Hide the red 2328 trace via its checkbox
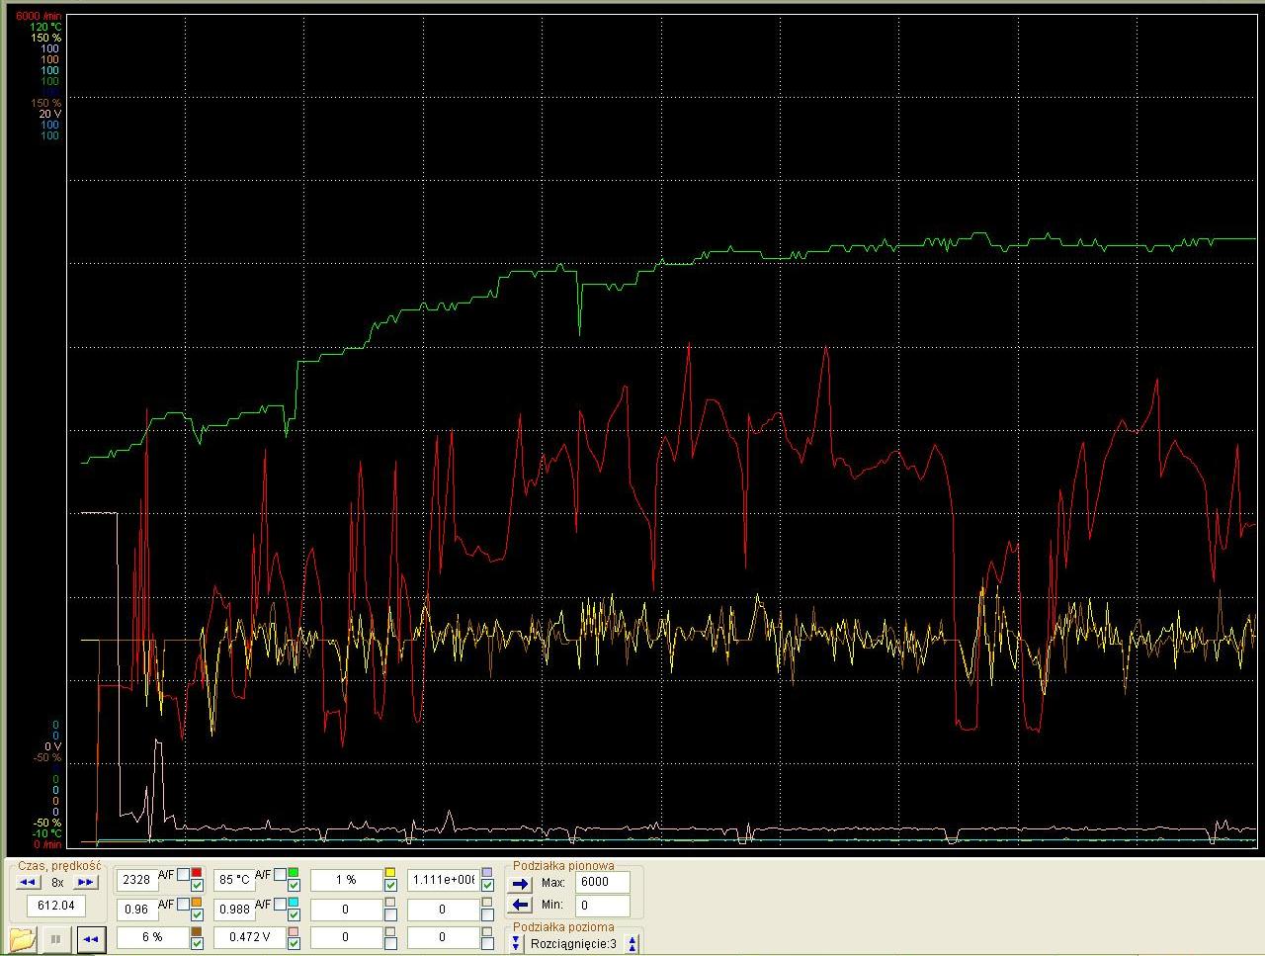Viewport: 1265px width, 956px height. click(x=197, y=886)
